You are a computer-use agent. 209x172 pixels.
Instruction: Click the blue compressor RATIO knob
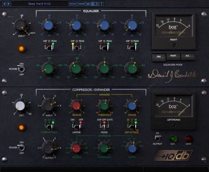[x=132, y=148]
